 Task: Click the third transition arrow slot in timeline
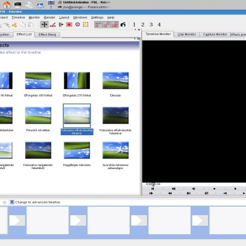pos(139,221)
